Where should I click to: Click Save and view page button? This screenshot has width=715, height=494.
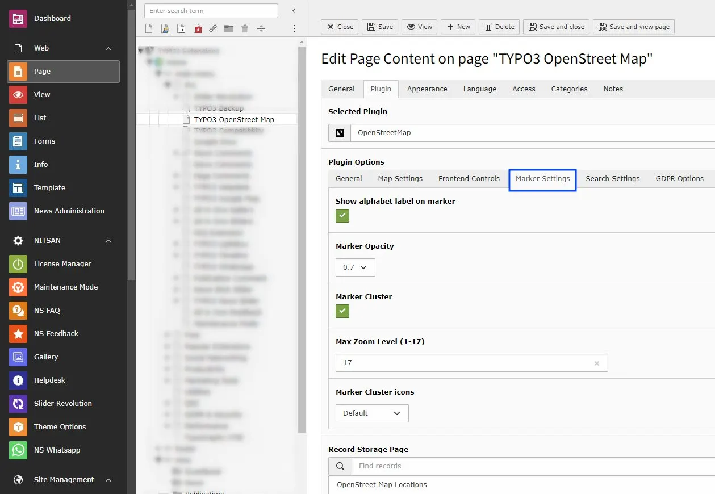(634, 27)
